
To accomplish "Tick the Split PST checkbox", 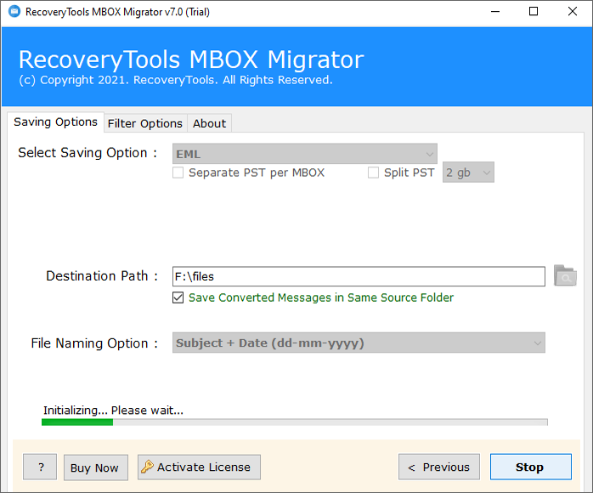I will 373,173.
